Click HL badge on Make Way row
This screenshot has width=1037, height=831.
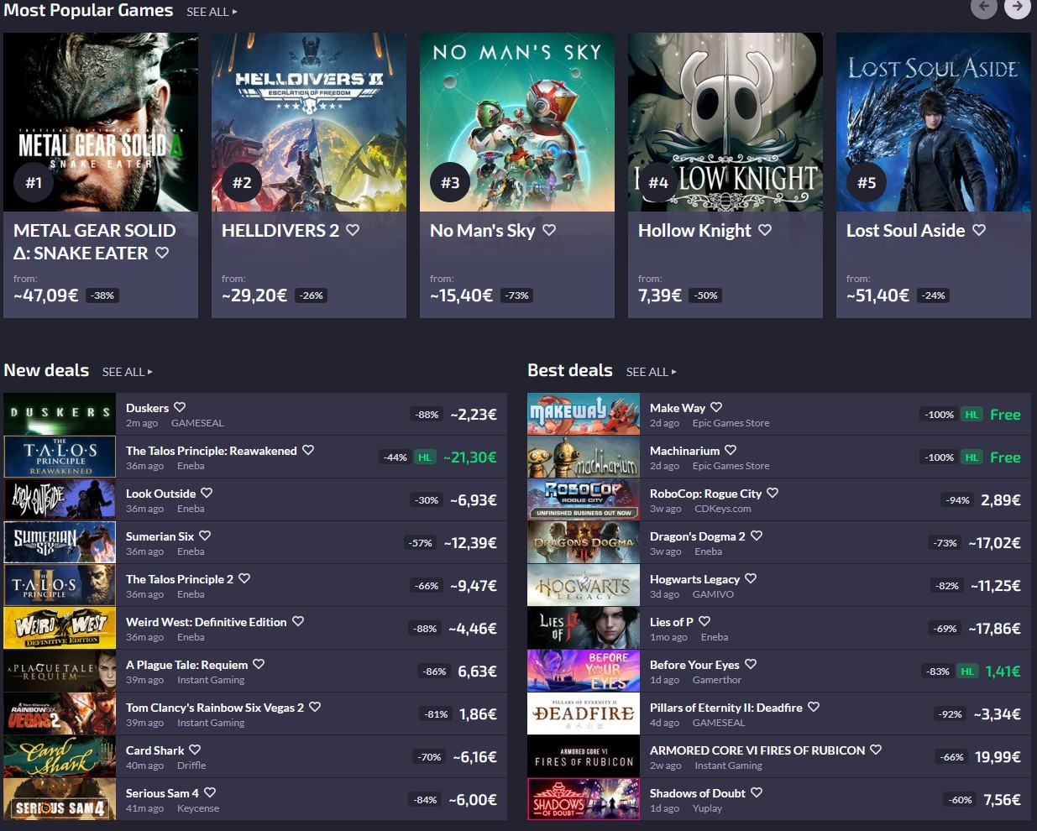click(x=972, y=415)
